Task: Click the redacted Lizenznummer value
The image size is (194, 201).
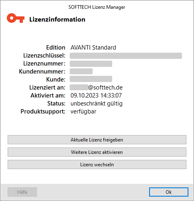Action: [x=91, y=64]
